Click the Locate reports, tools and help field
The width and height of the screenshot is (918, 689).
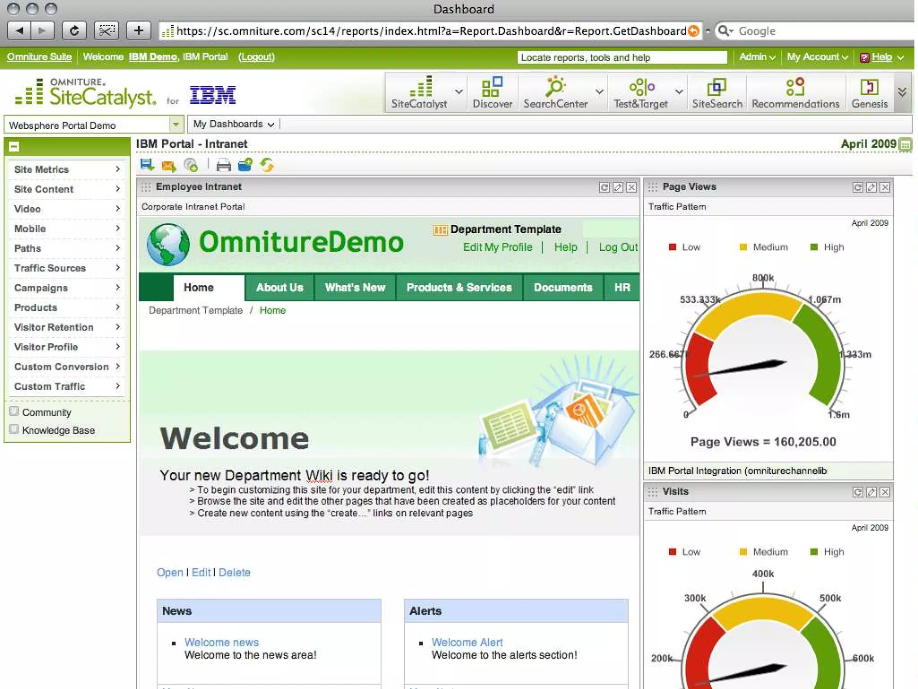coord(622,57)
